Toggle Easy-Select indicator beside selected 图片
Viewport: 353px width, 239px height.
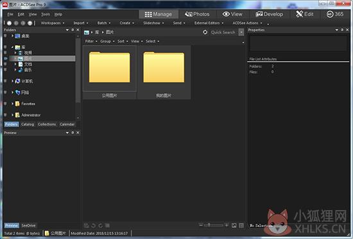(x=5, y=58)
